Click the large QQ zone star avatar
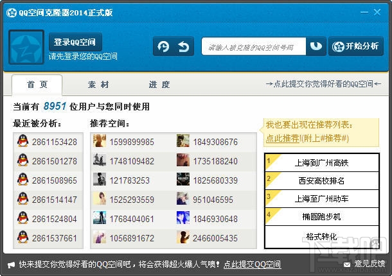 pyautogui.click(x=26, y=47)
